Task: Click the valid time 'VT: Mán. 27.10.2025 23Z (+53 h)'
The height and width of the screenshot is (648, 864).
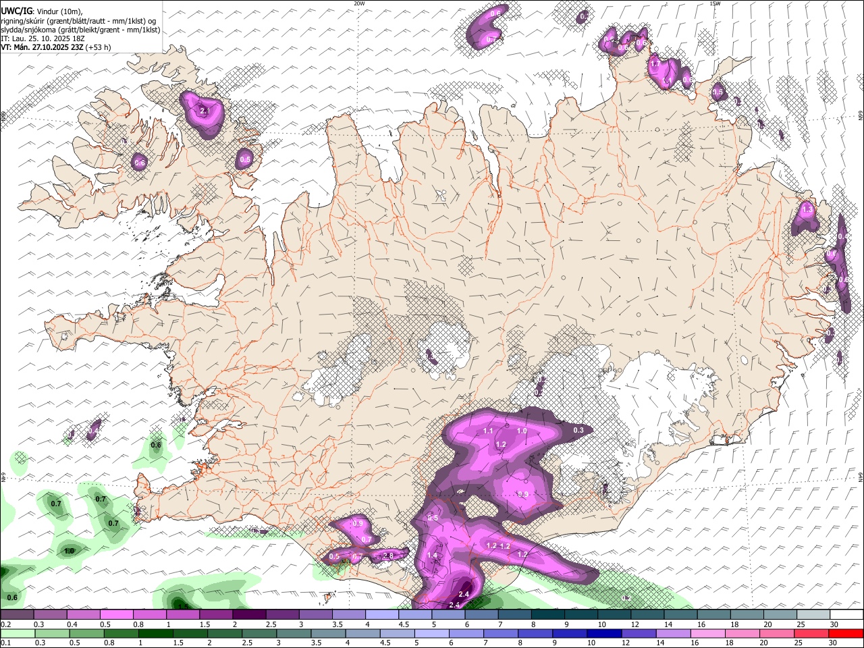Action: point(56,47)
